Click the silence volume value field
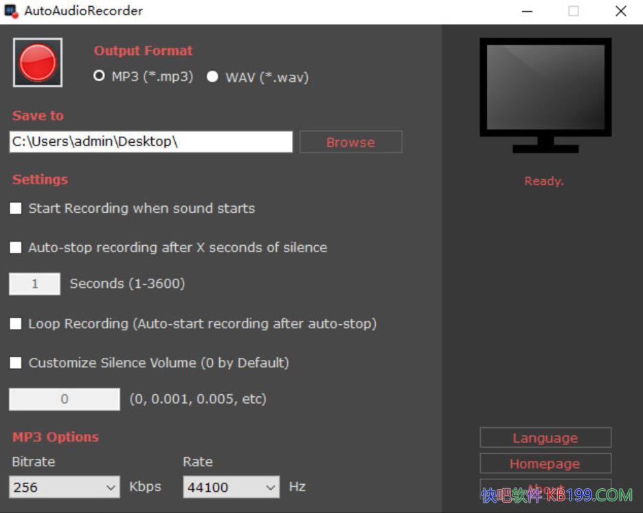Image resolution: width=643 pixels, height=513 pixels. coord(64,399)
